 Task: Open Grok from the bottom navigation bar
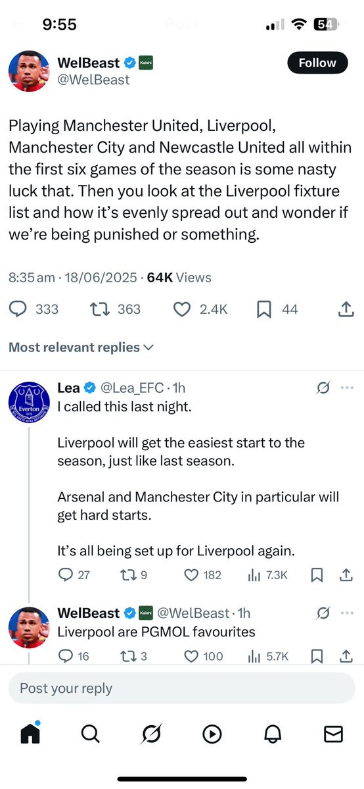(x=151, y=734)
